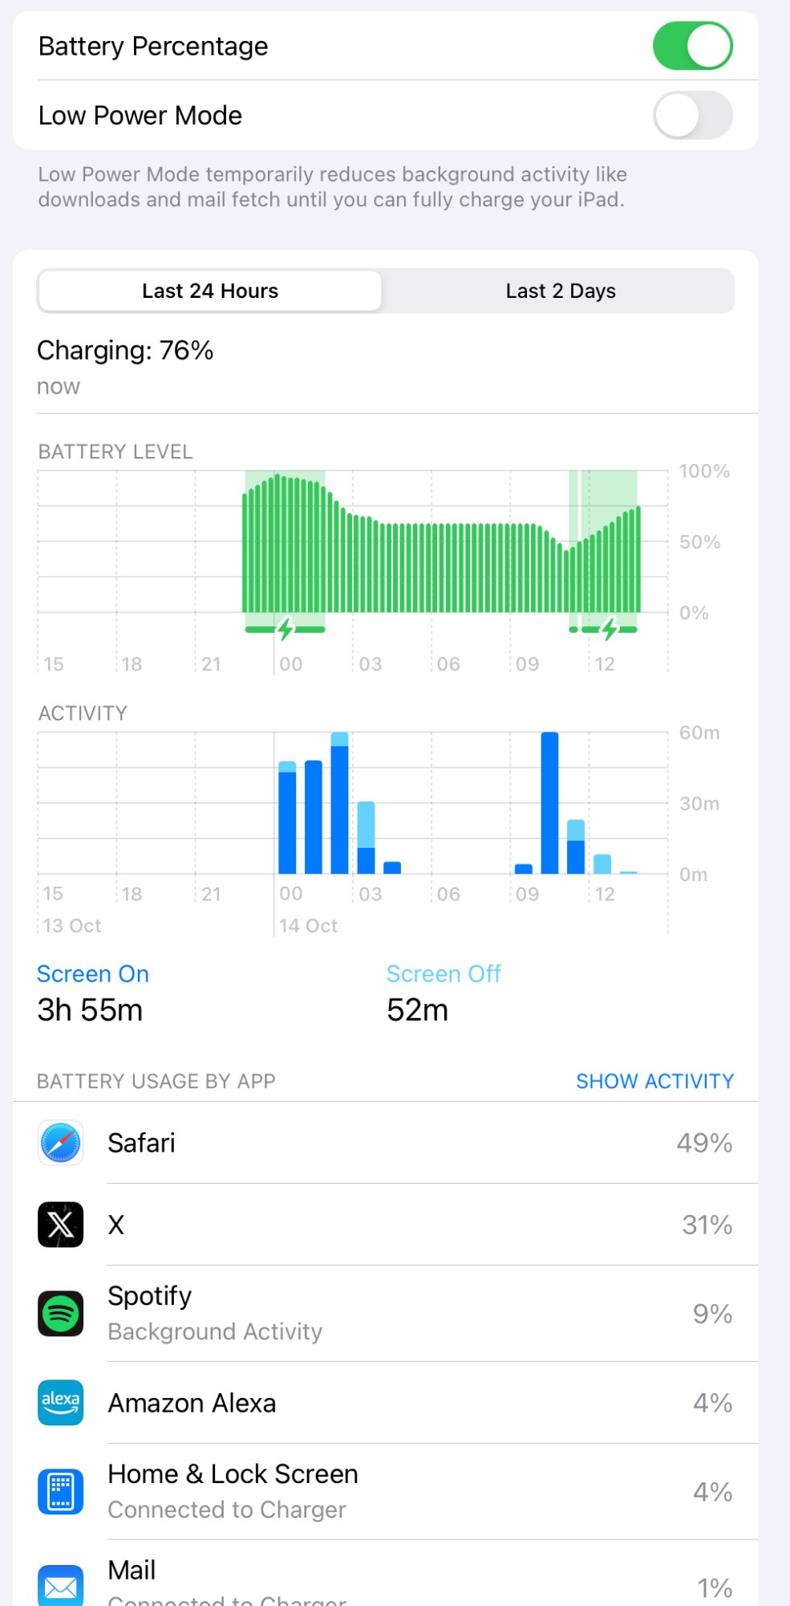Tap the Mail app icon
The image size is (790, 1606).
coord(60,1586)
